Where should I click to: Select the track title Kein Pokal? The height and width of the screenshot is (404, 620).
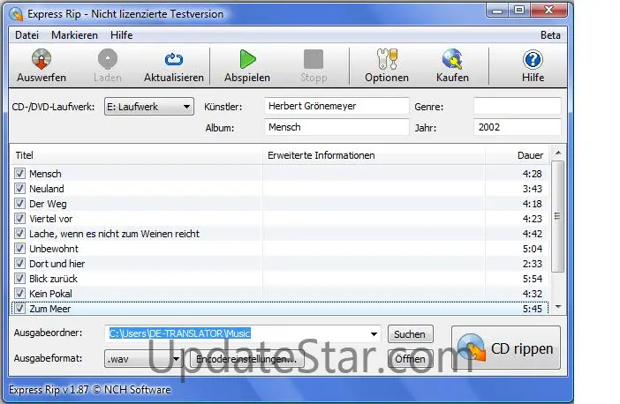coord(50,294)
